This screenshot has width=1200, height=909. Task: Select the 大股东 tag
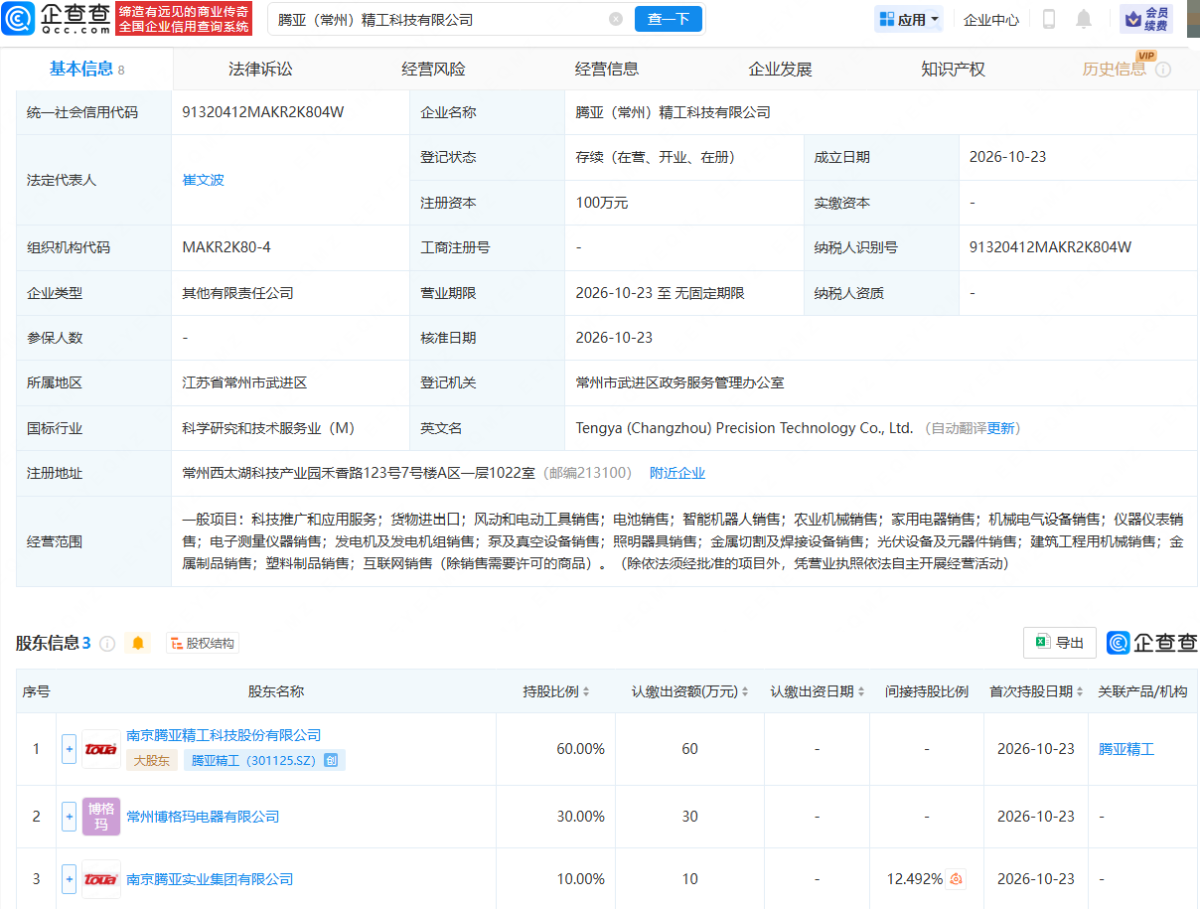(151, 761)
